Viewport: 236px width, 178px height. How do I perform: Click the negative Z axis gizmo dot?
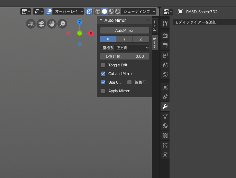click(x=80, y=44)
